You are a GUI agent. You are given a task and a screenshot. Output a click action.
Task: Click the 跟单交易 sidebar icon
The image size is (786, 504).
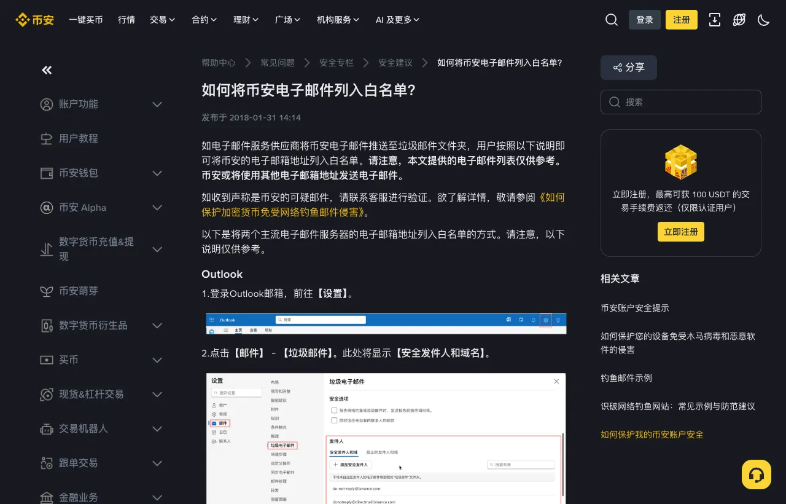(47, 463)
